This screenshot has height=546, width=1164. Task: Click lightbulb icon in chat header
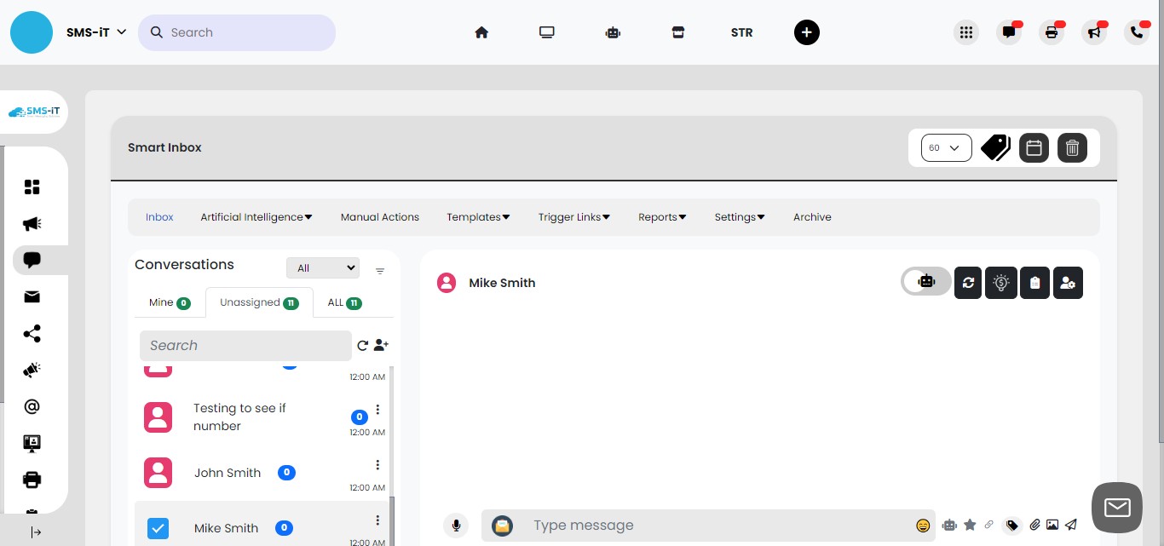[x=1001, y=283]
